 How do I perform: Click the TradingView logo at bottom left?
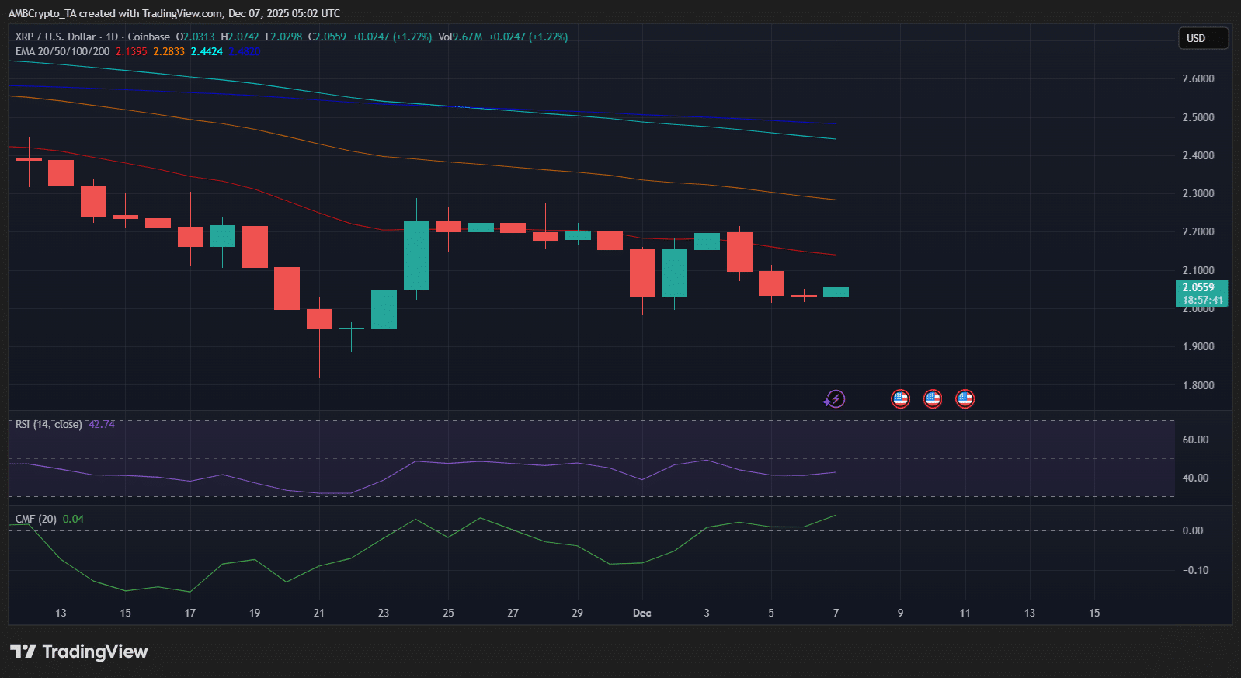(x=78, y=652)
